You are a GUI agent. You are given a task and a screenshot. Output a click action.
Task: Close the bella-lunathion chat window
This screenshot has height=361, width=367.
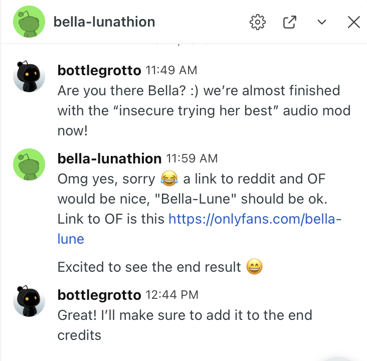click(354, 22)
